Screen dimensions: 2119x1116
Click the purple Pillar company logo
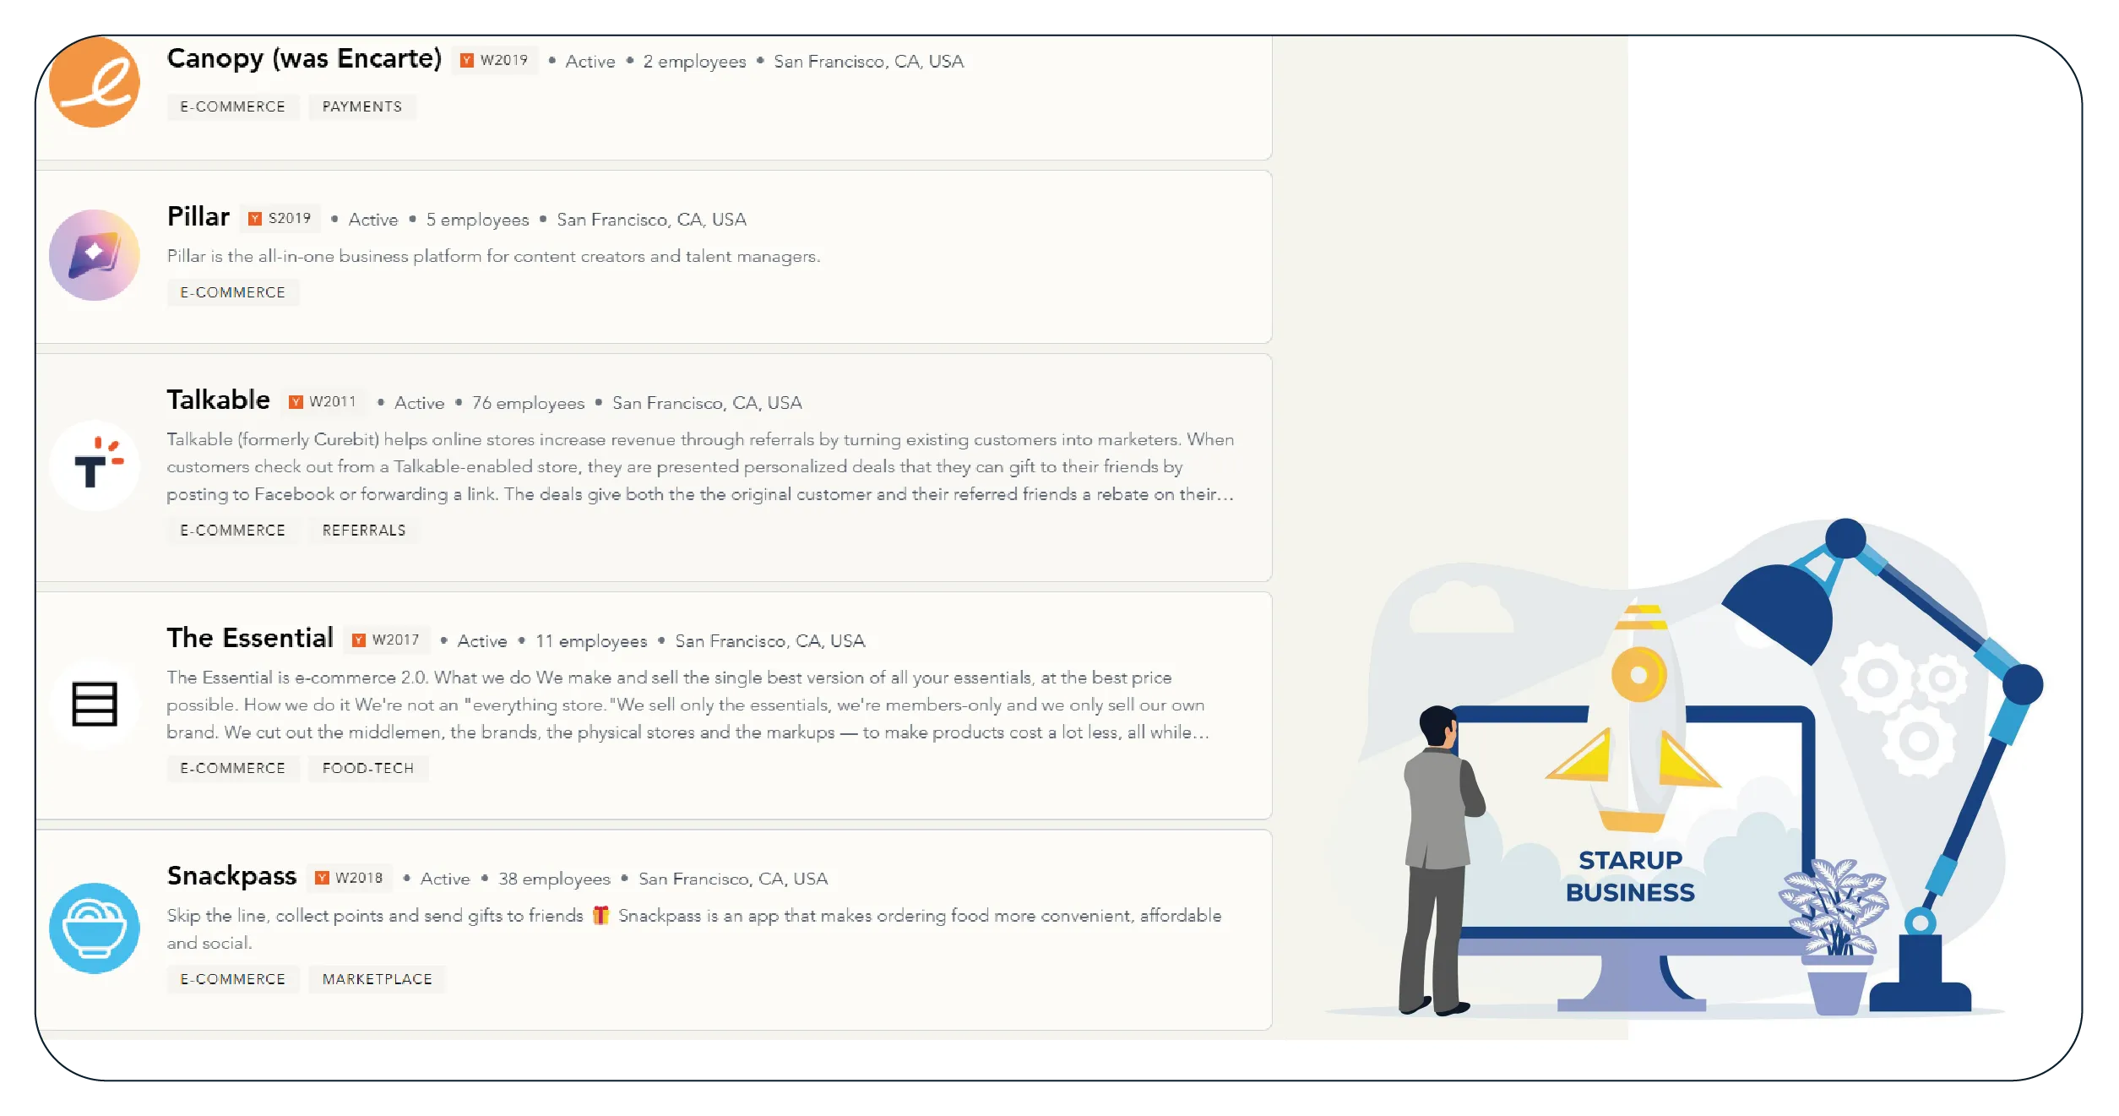(94, 254)
